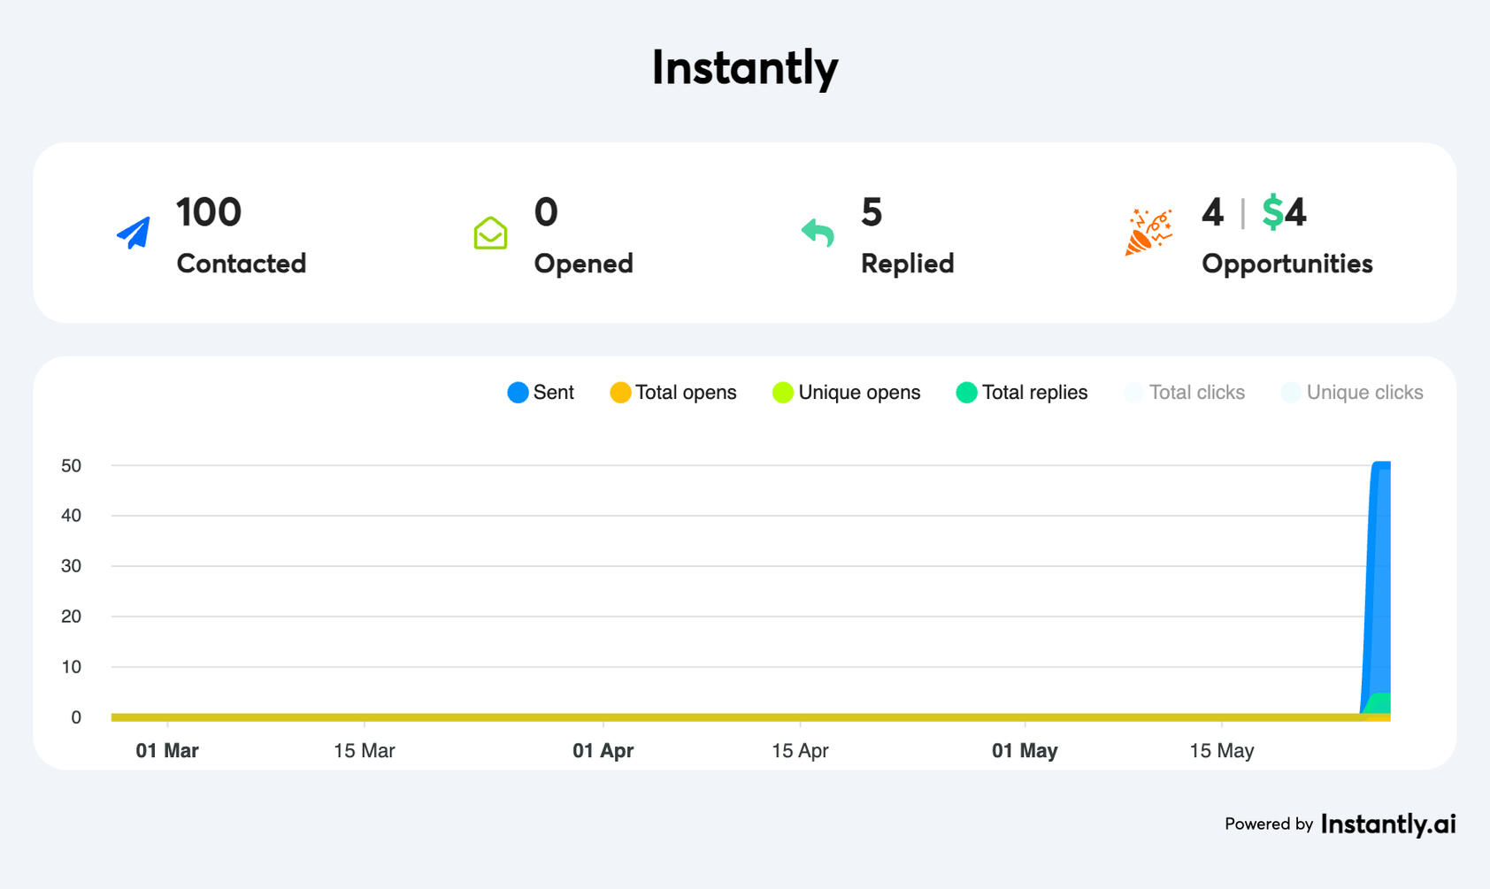Click the blue Sent legend color dot
1490x889 pixels.
[x=518, y=393]
